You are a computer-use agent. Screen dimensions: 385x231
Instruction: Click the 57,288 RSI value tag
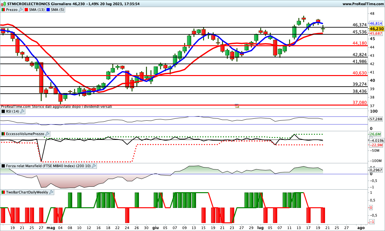pyautogui.click(x=376, y=119)
